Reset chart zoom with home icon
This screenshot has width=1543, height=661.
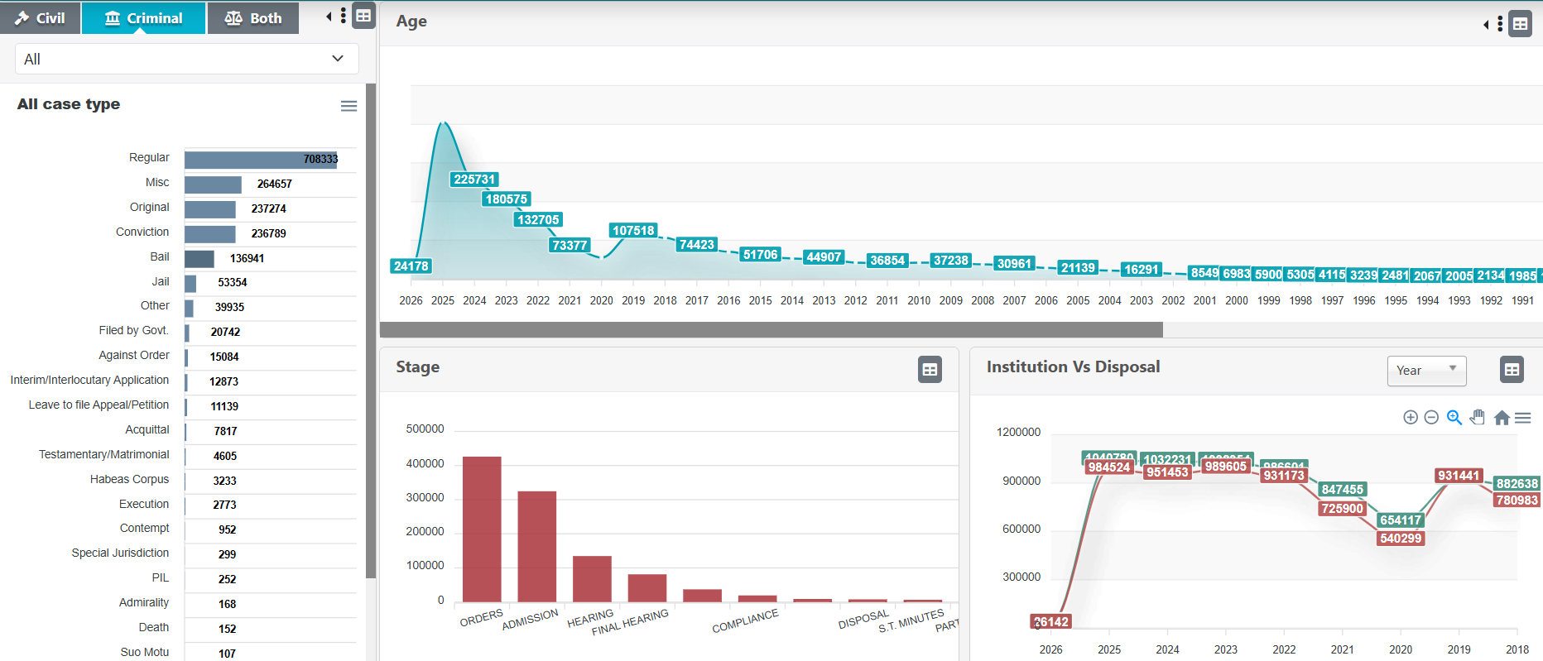[1502, 418]
